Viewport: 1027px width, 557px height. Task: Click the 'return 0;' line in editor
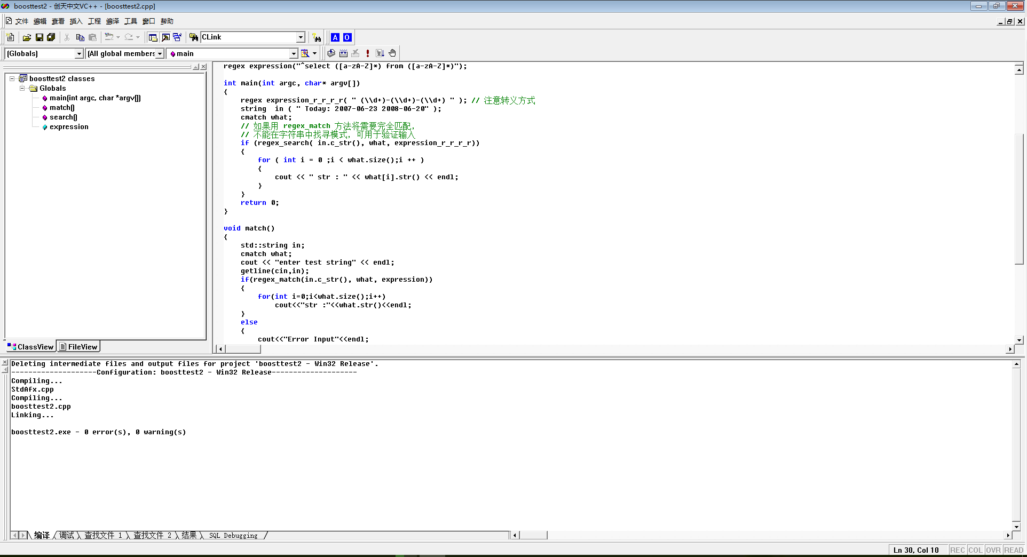coord(260,203)
